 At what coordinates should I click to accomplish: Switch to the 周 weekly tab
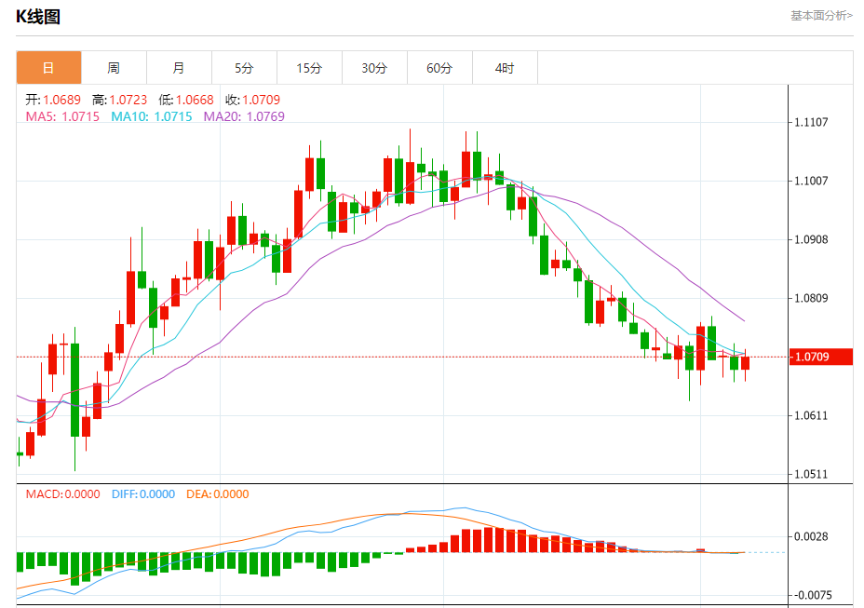point(115,68)
